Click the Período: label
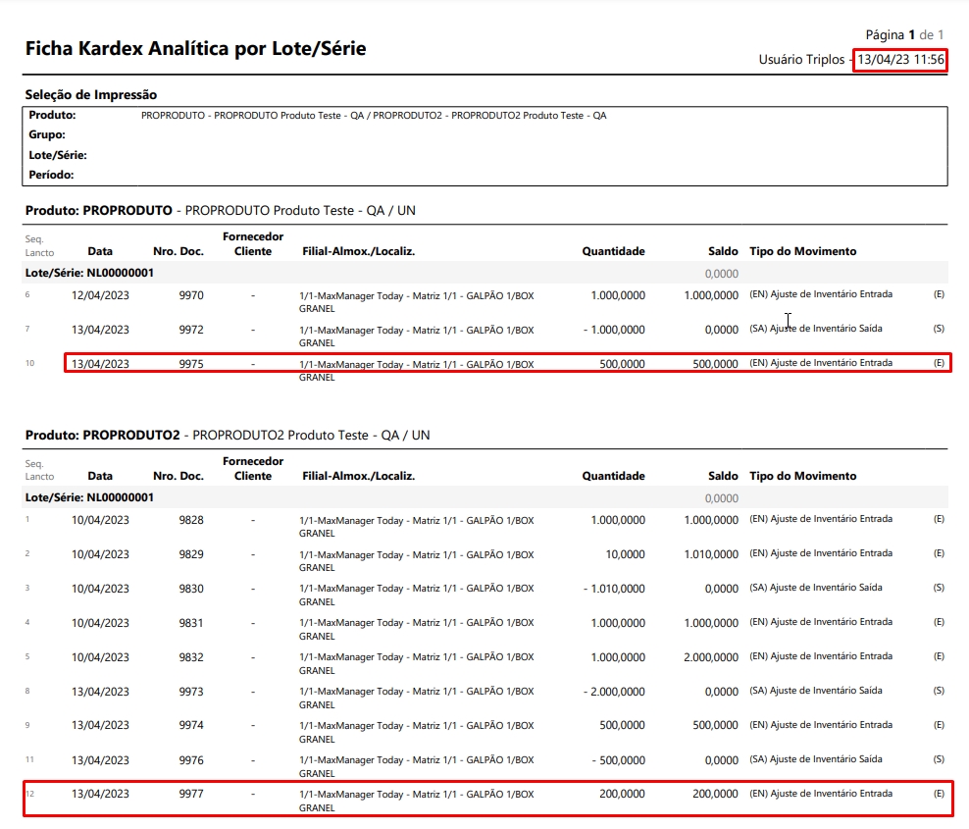Viewport: 969px width, 829px height. (51, 175)
